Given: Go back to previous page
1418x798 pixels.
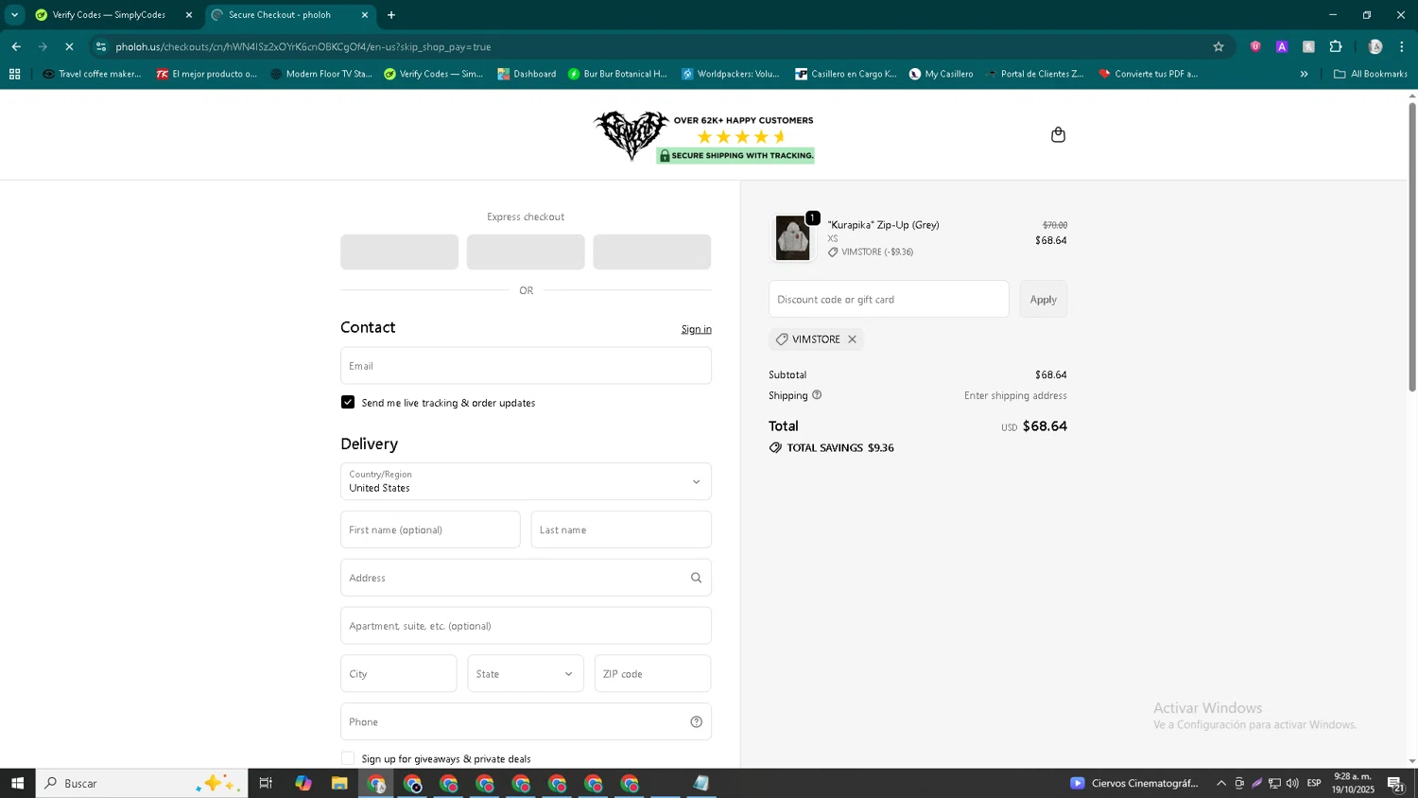Looking at the screenshot, I should point(16,46).
